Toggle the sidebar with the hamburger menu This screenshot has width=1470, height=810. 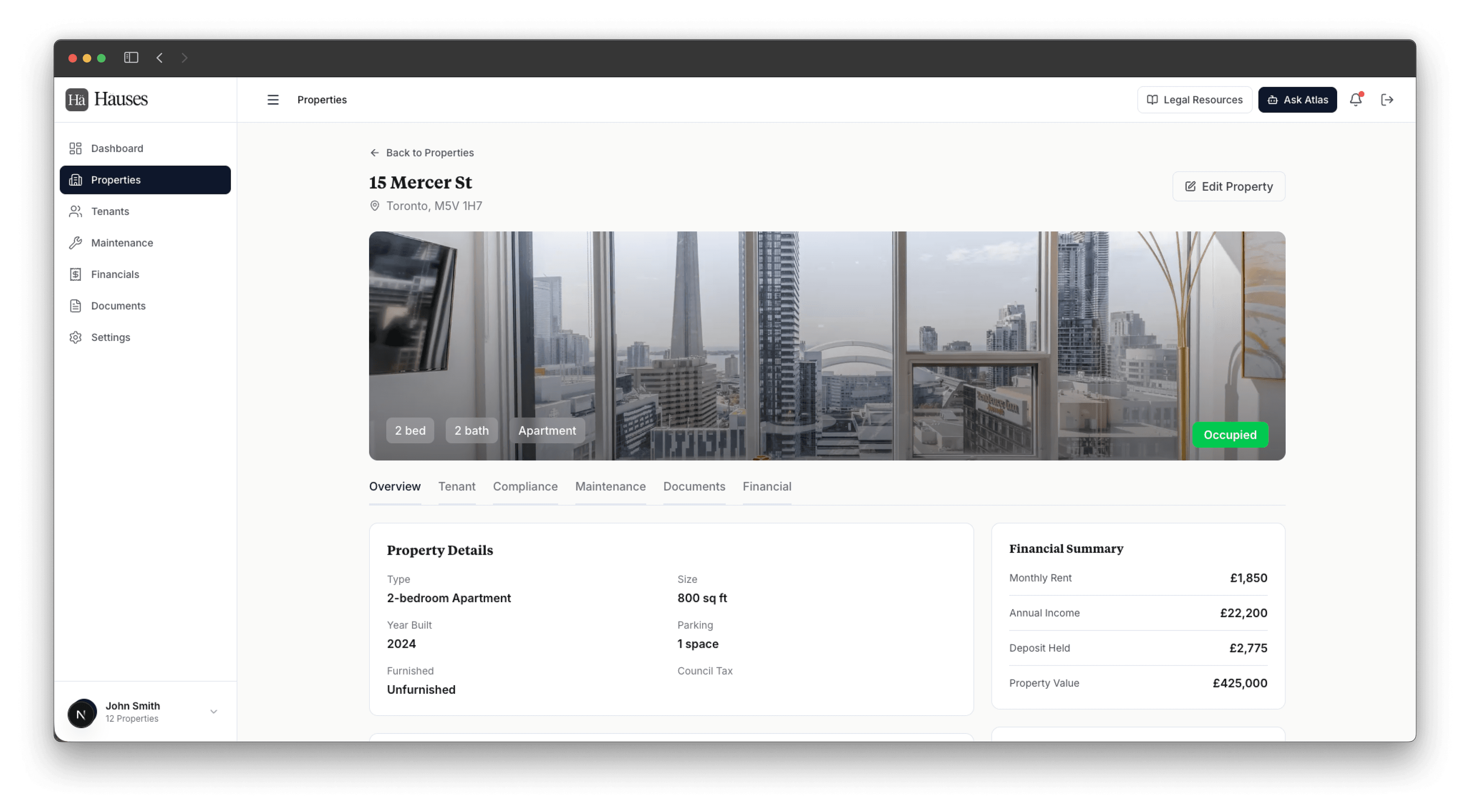pyautogui.click(x=273, y=99)
